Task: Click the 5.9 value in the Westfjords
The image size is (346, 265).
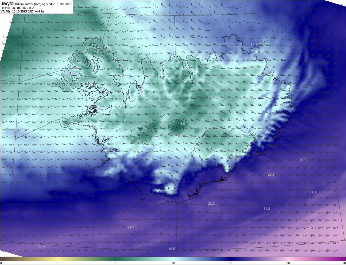Action: tap(102, 52)
